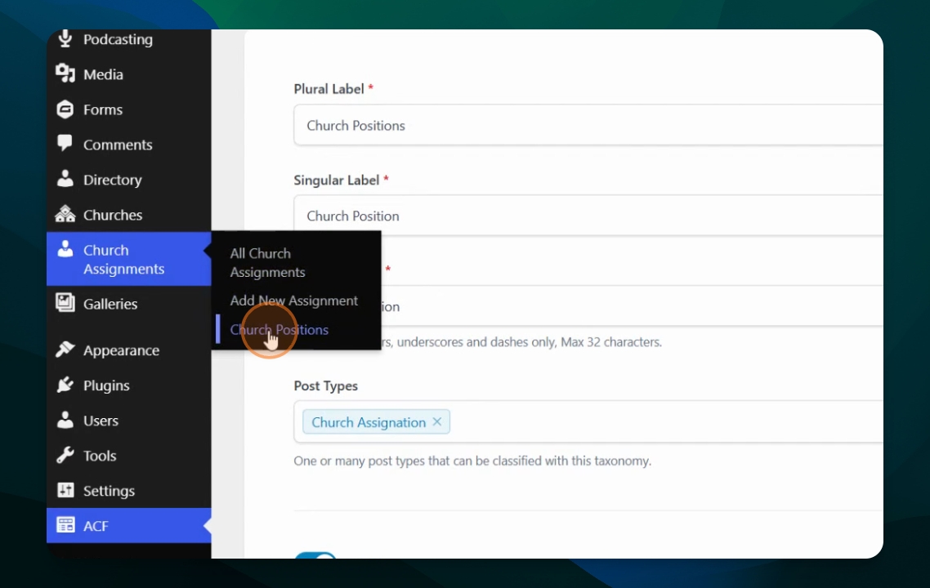This screenshot has width=930, height=588.
Task: Click the ACF fields icon
Action: pyautogui.click(x=65, y=524)
